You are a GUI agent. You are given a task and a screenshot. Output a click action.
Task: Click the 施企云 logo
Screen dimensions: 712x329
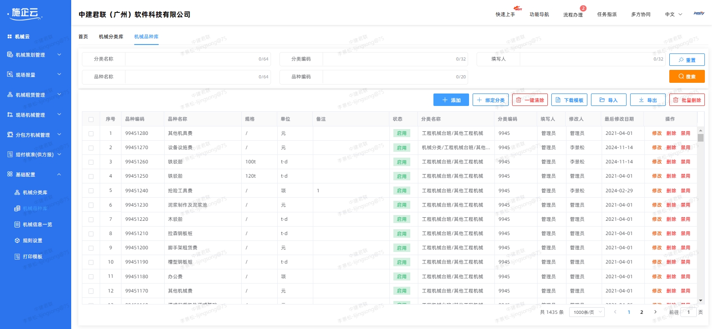pyautogui.click(x=25, y=14)
